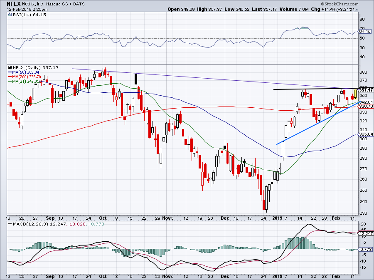The width and height of the screenshot is (374, 280).
Task: Click the Volume 7.0M value
Action: [x=294, y=9]
